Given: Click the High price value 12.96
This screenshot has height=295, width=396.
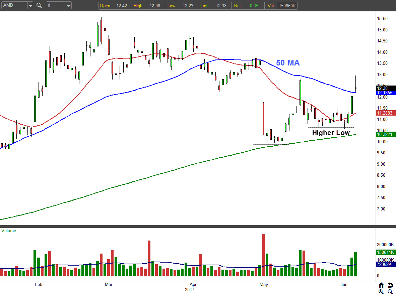Looking at the screenshot, I should [x=155, y=6].
